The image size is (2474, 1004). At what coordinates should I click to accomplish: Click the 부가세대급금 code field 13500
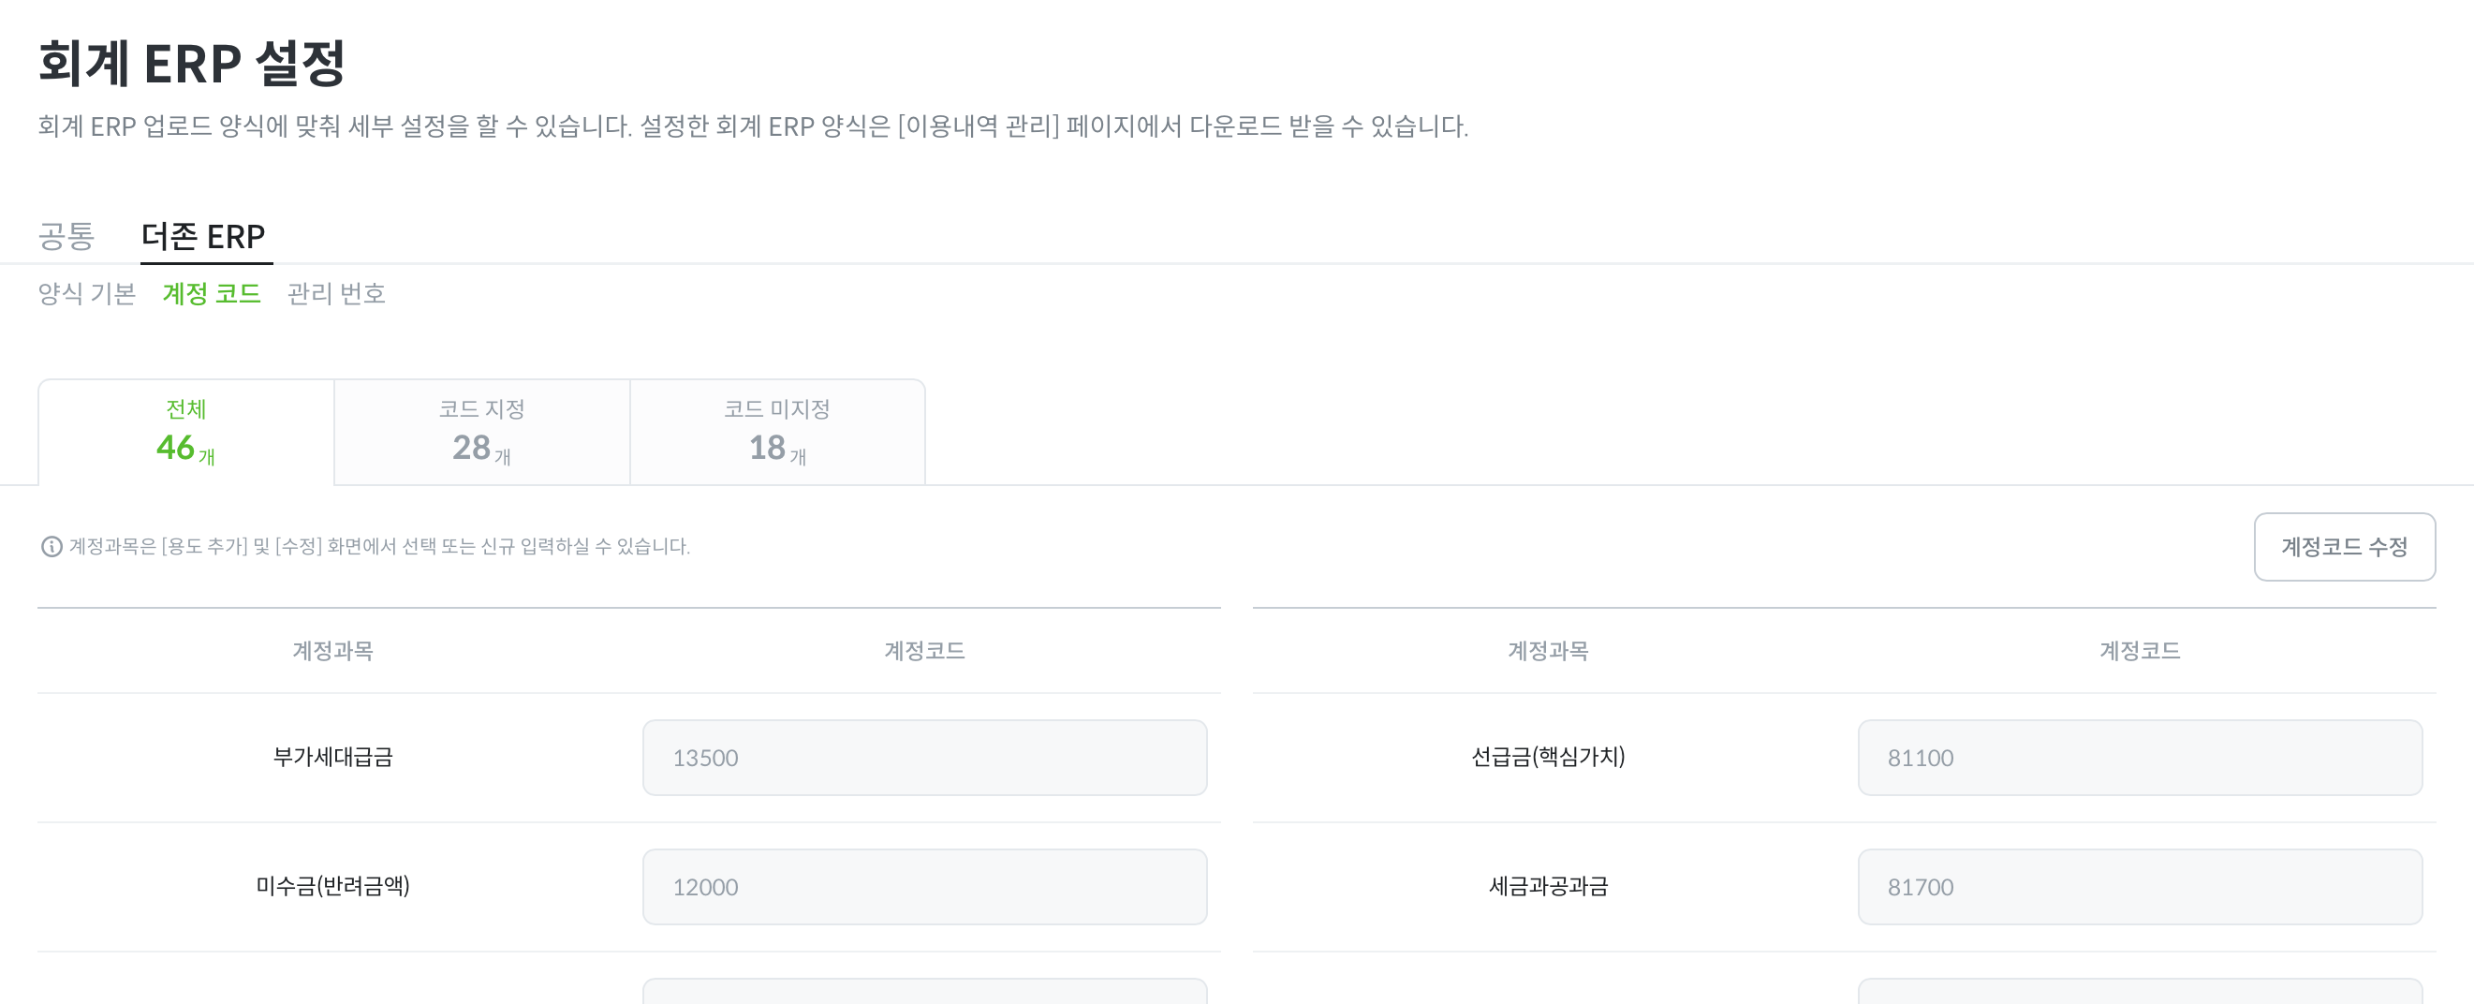coord(924,758)
